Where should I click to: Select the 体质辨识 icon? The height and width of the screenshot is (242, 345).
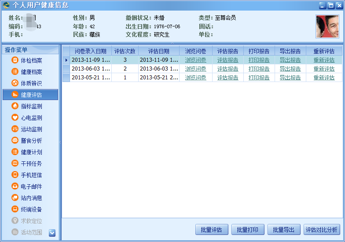coord(15,83)
